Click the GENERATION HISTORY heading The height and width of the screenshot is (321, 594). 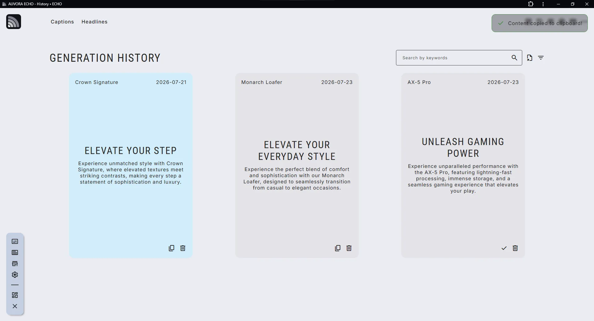click(x=105, y=58)
